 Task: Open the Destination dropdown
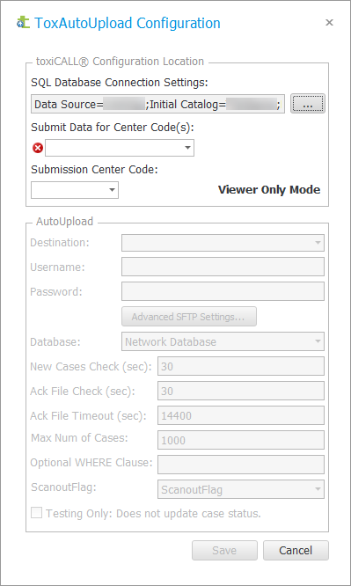point(223,243)
